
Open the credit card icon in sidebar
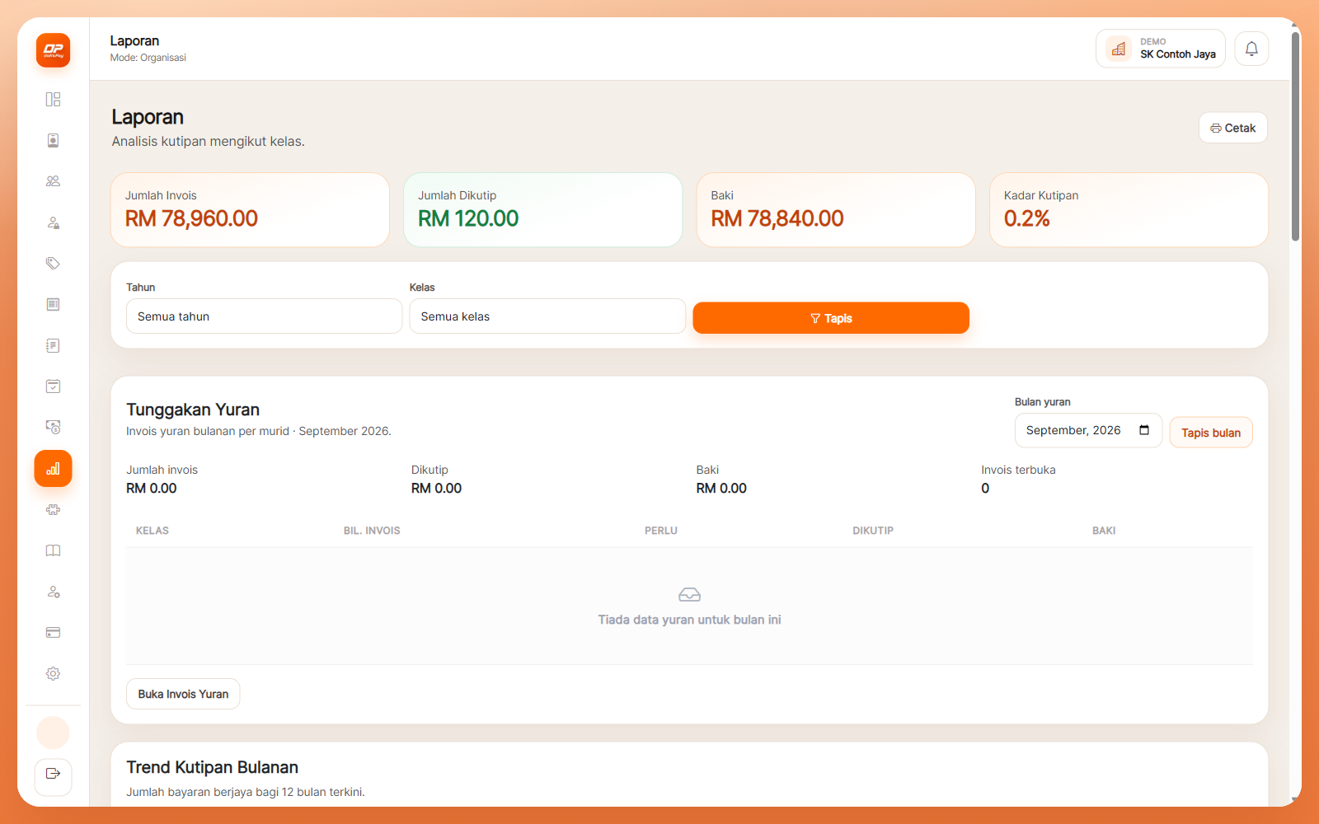[53, 633]
